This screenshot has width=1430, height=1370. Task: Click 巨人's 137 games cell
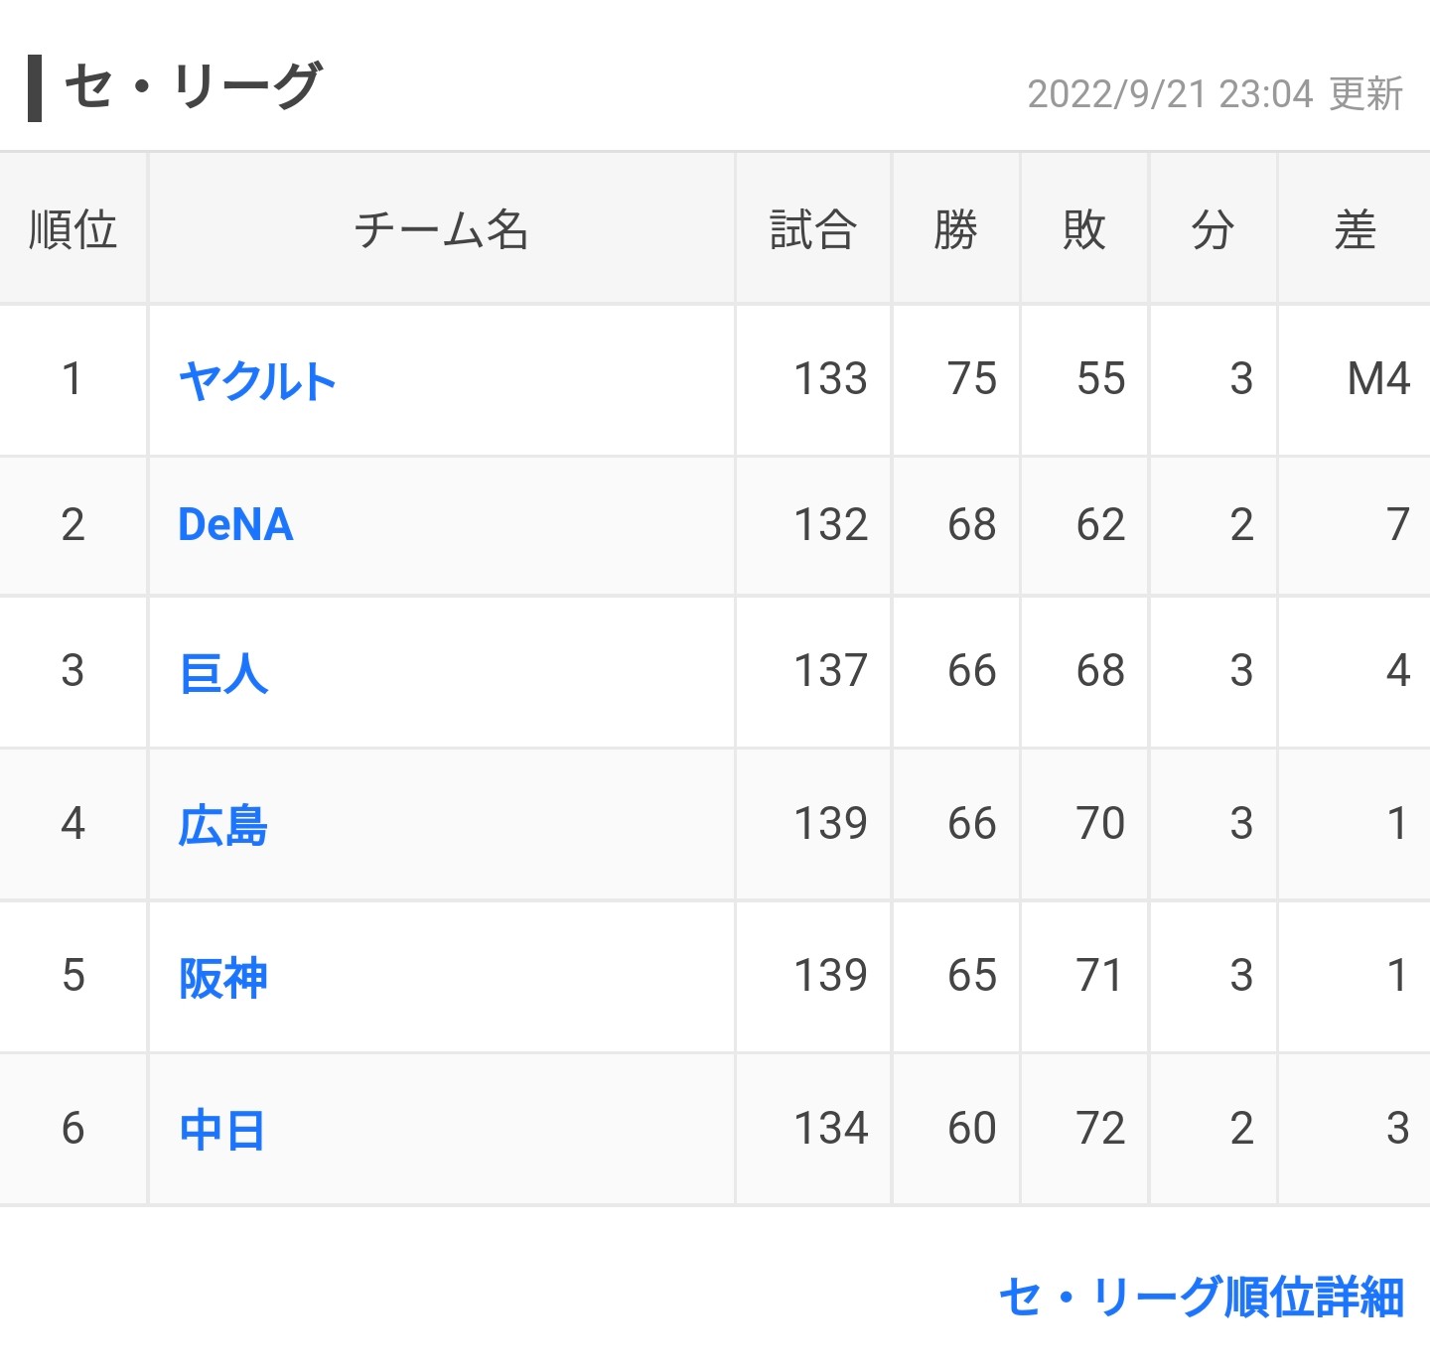click(x=830, y=671)
